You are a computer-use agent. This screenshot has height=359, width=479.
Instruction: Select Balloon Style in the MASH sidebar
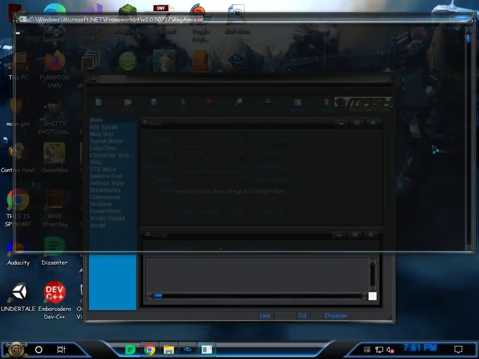coord(107,183)
